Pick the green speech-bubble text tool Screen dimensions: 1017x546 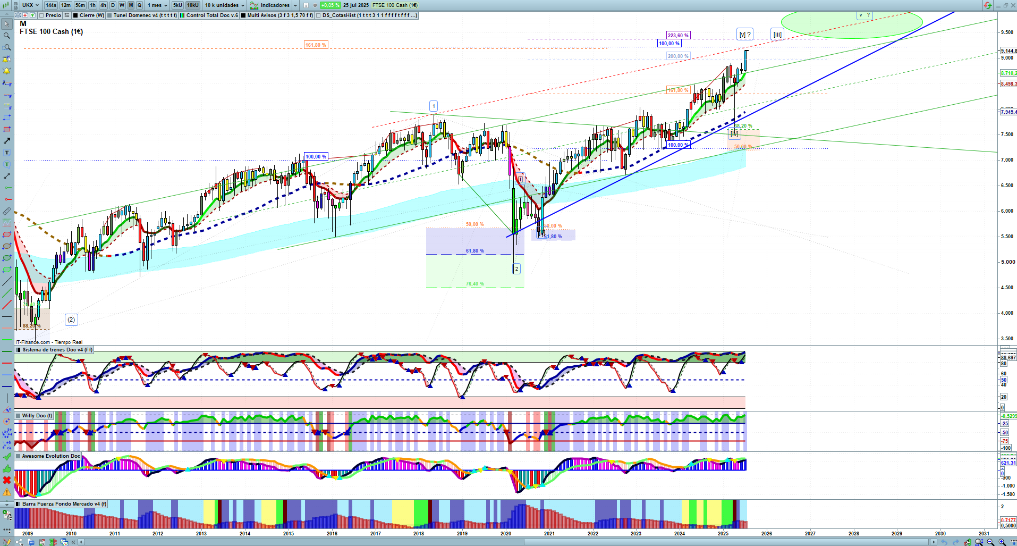click(x=7, y=164)
